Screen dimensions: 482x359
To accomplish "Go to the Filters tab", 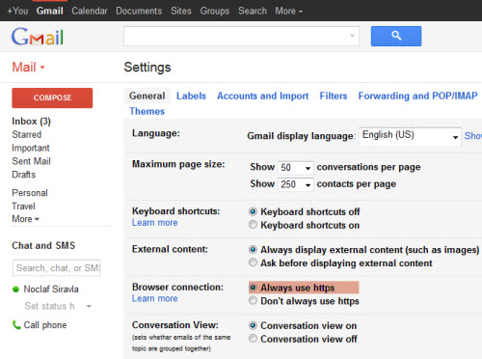I will (x=334, y=96).
